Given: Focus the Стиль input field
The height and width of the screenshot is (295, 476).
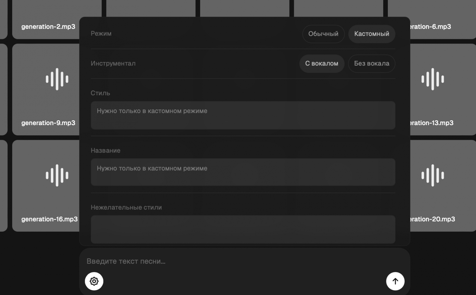Looking at the screenshot, I should 243,115.
